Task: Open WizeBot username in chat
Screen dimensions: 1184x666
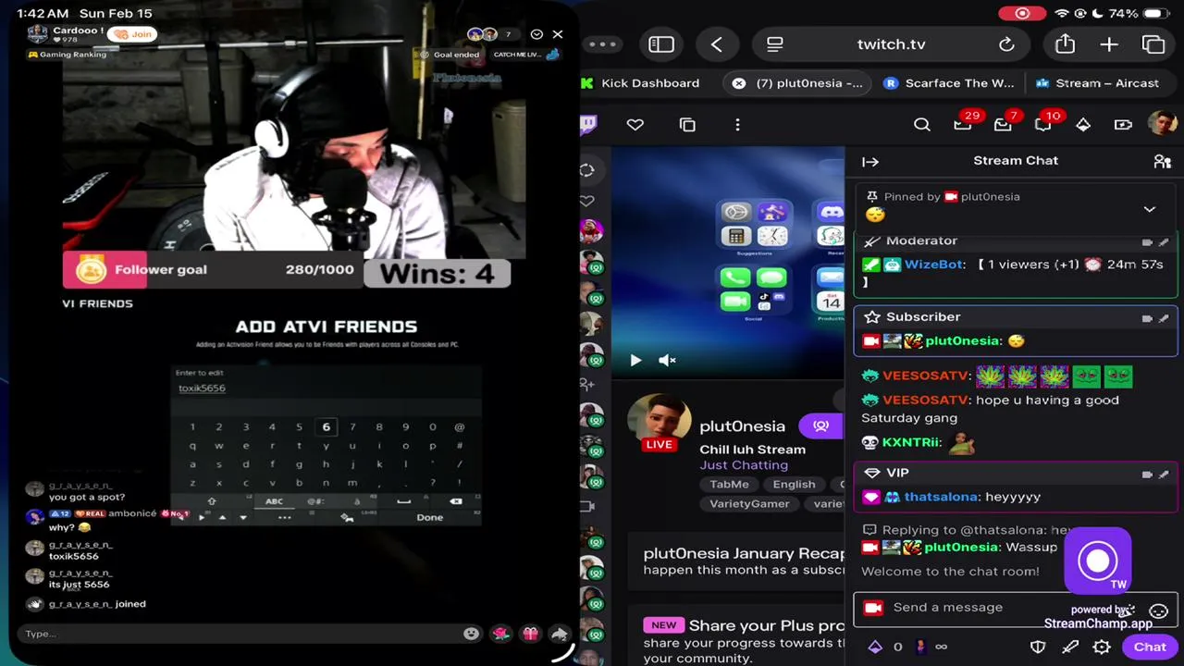Action: (x=934, y=265)
